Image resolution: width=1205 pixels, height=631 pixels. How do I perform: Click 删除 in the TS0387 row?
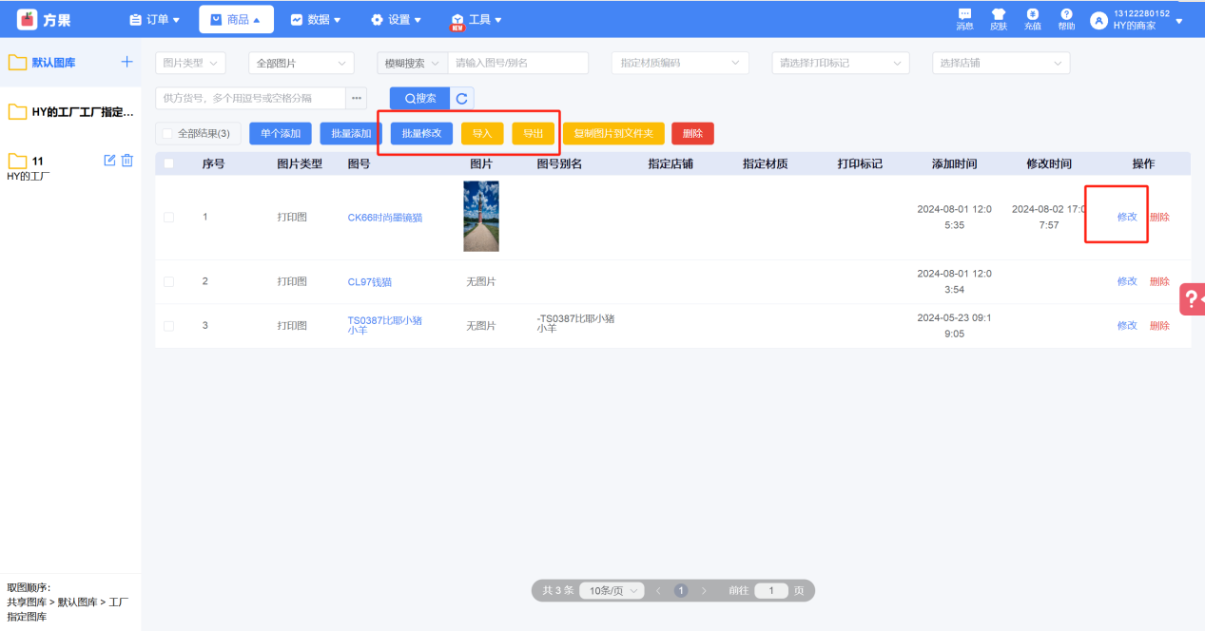coord(1159,326)
